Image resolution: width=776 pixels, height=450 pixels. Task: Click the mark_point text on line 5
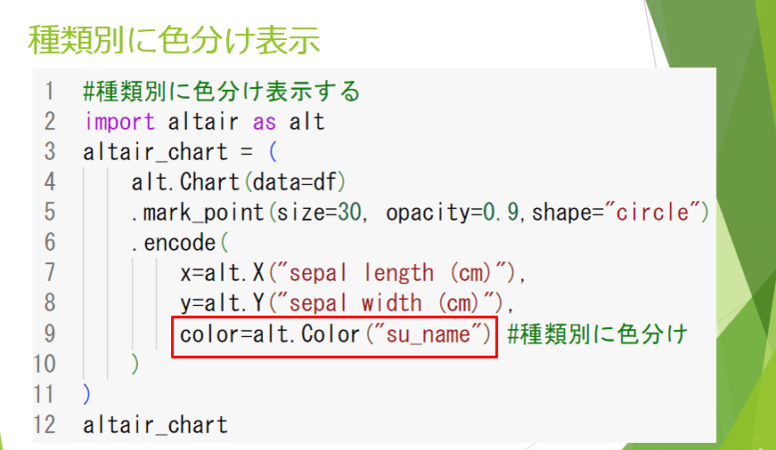click(203, 213)
